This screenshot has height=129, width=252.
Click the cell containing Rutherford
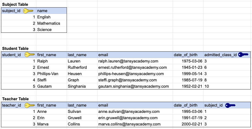82,67
